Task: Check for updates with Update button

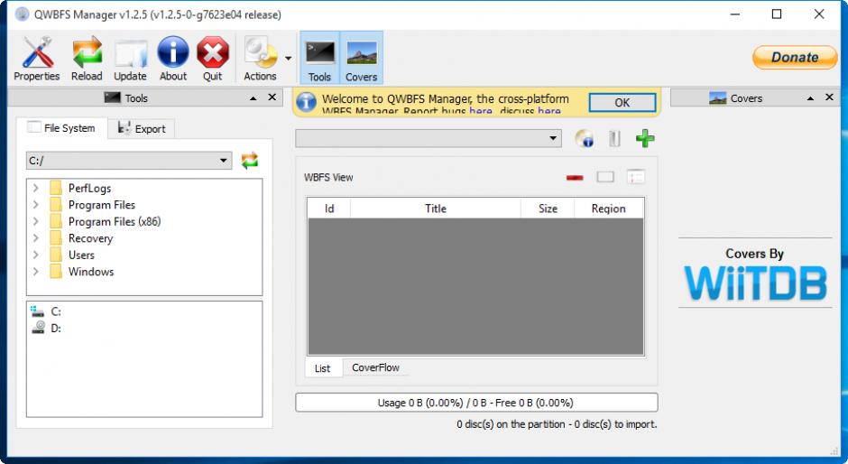Action: [x=130, y=58]
